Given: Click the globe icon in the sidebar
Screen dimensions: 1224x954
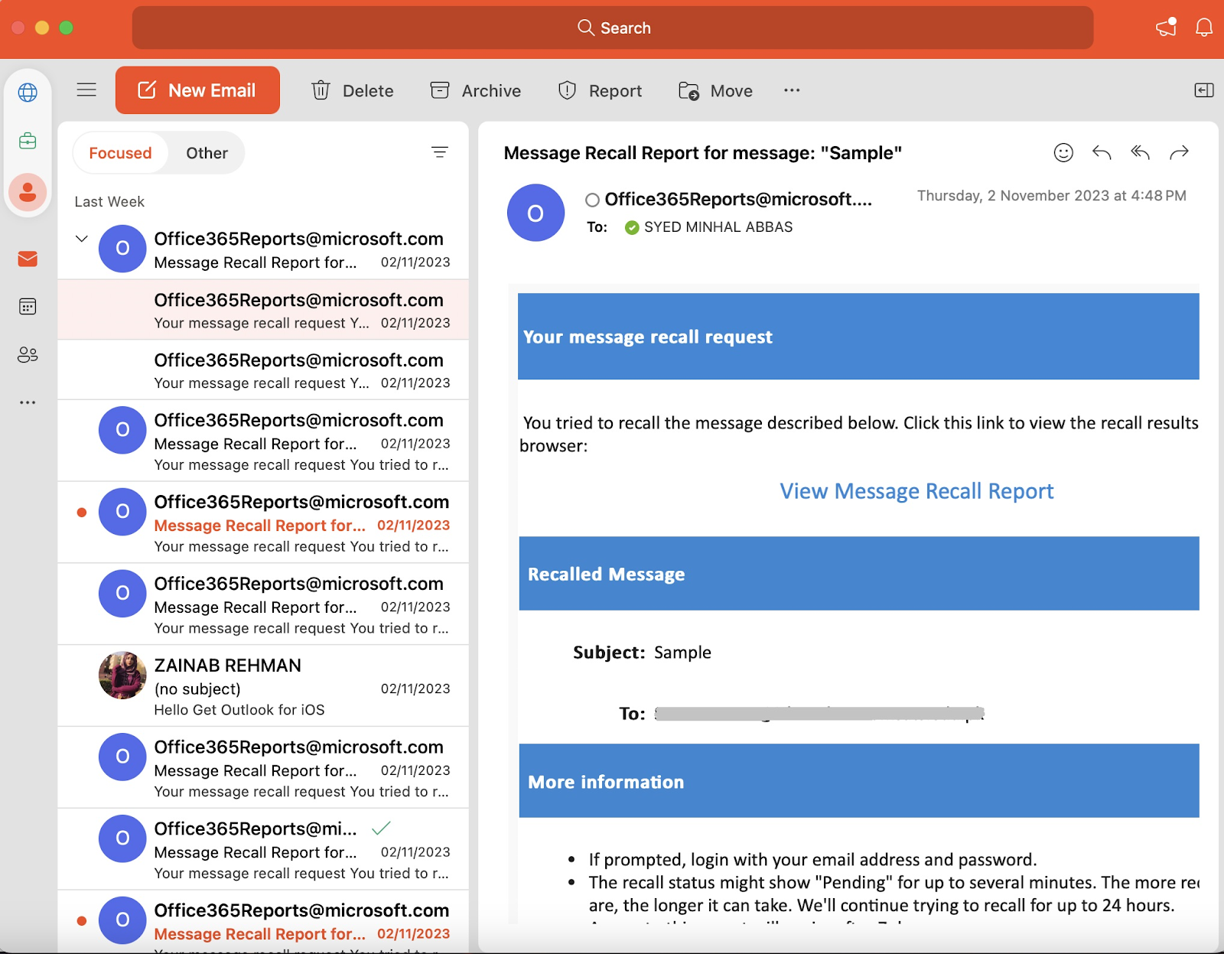Looking at the screenshot, I should tap(28, 93).
